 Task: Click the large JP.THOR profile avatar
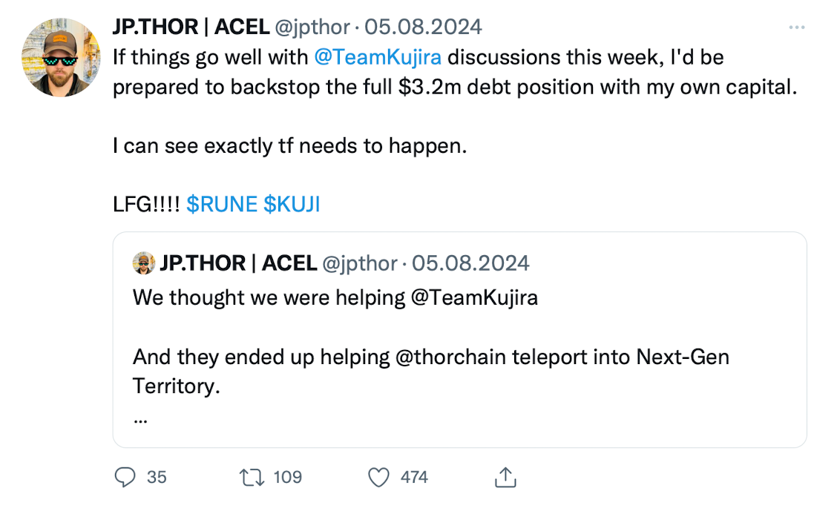(x=61, y=58)
